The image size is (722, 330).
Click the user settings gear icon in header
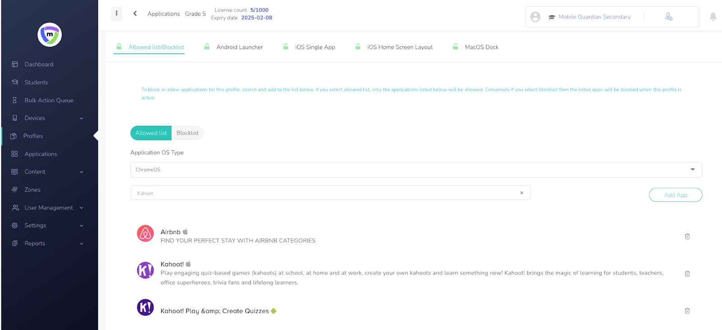pos(669,17)
